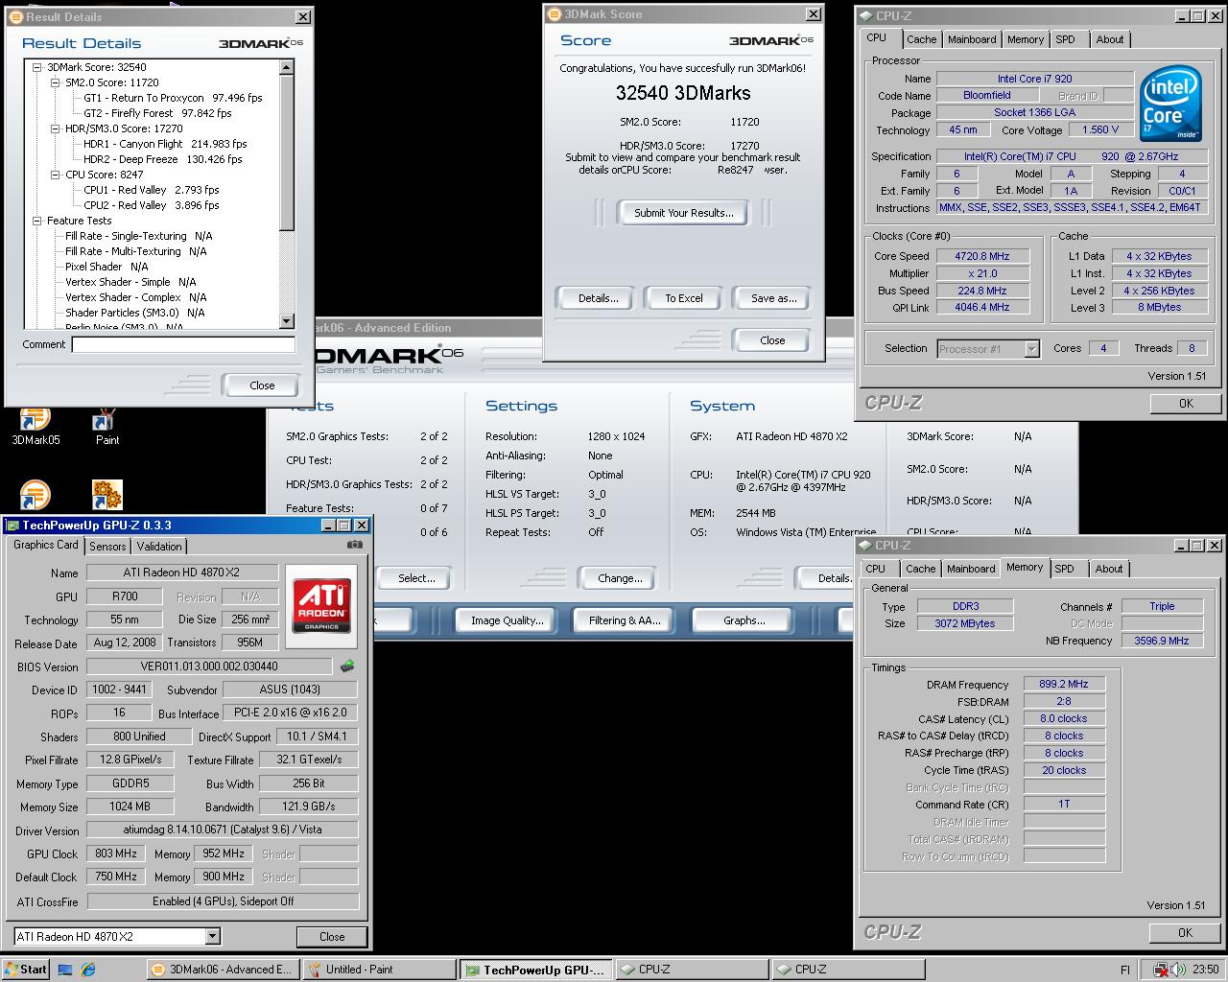Click Submit Your Results button
The image size is (1228, 982).
[683, 213]
